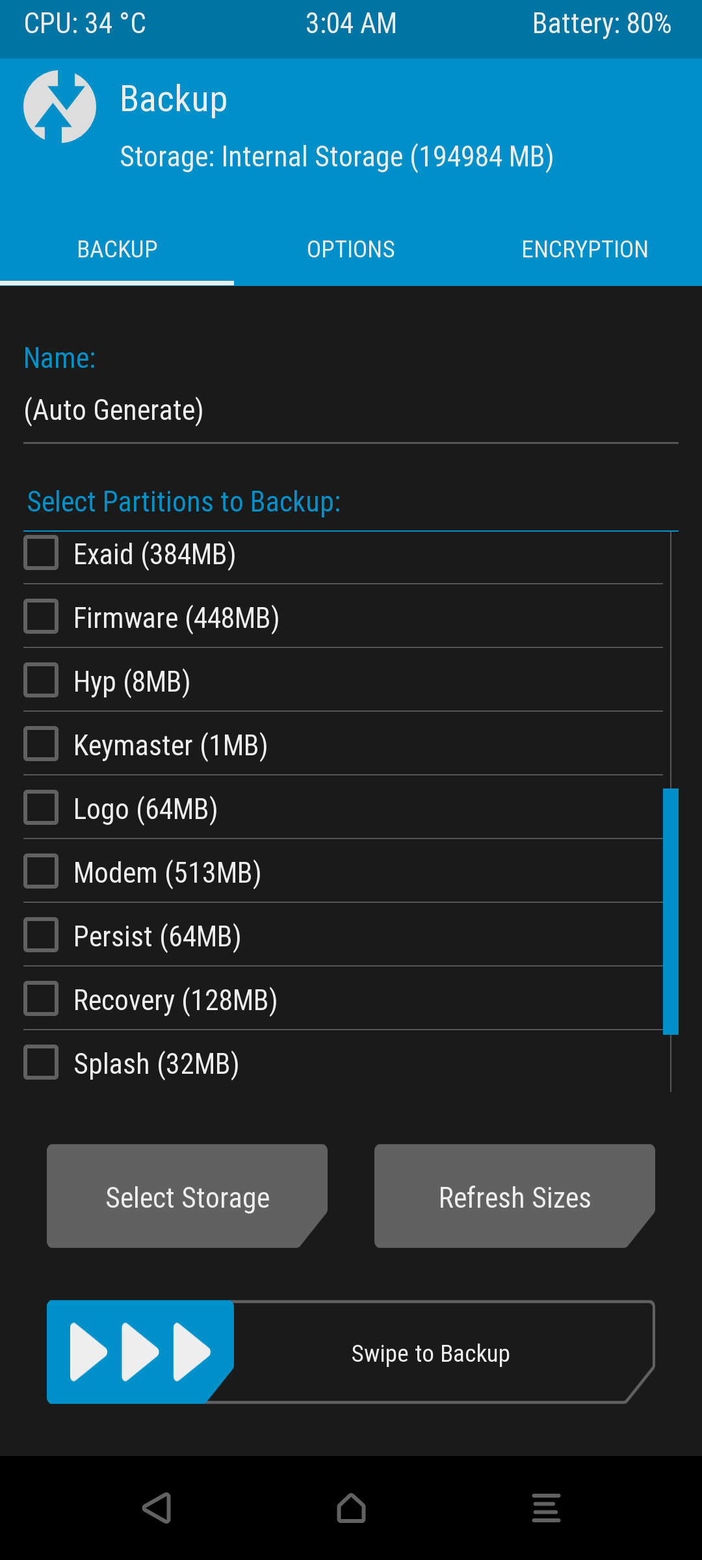This screenshot has width=702, height=1560.
Task: Open the log menu navigation icon
Action: (546, 1508)
